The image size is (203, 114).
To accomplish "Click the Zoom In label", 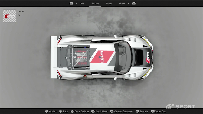I will pos(144,111).
